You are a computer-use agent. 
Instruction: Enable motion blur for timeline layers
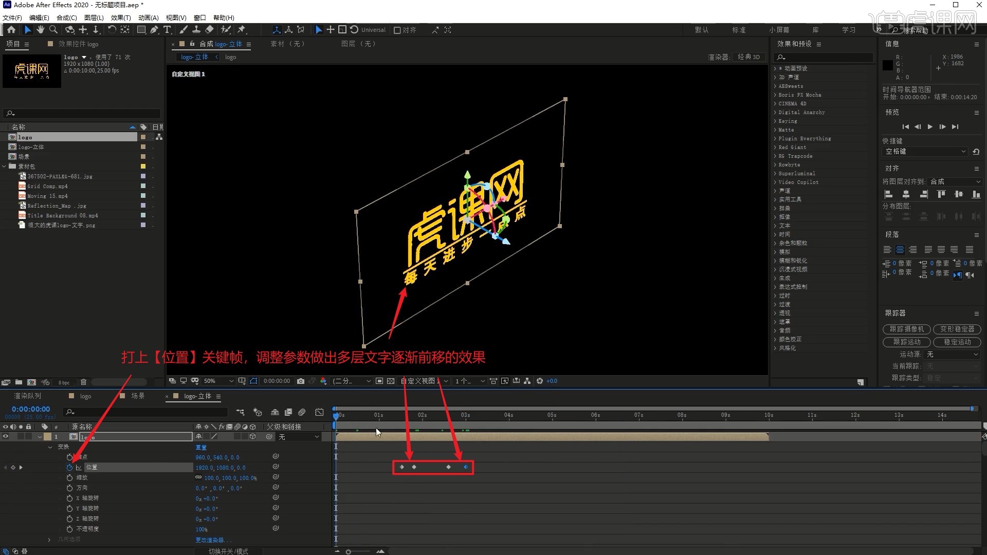click(302, 412)
